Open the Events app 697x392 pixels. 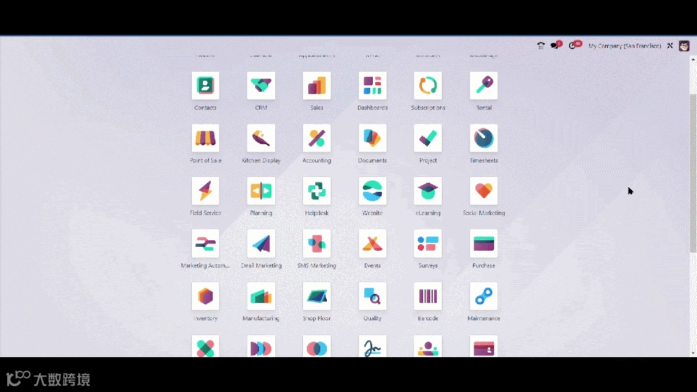click(373, 243)
